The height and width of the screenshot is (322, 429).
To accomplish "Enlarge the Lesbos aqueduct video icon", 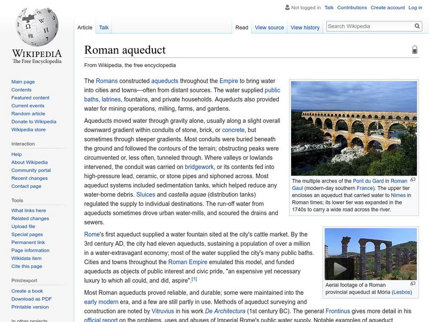I will 413,283.
